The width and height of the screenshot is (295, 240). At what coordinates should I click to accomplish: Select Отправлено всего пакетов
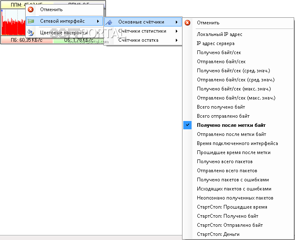coord(238,171)
